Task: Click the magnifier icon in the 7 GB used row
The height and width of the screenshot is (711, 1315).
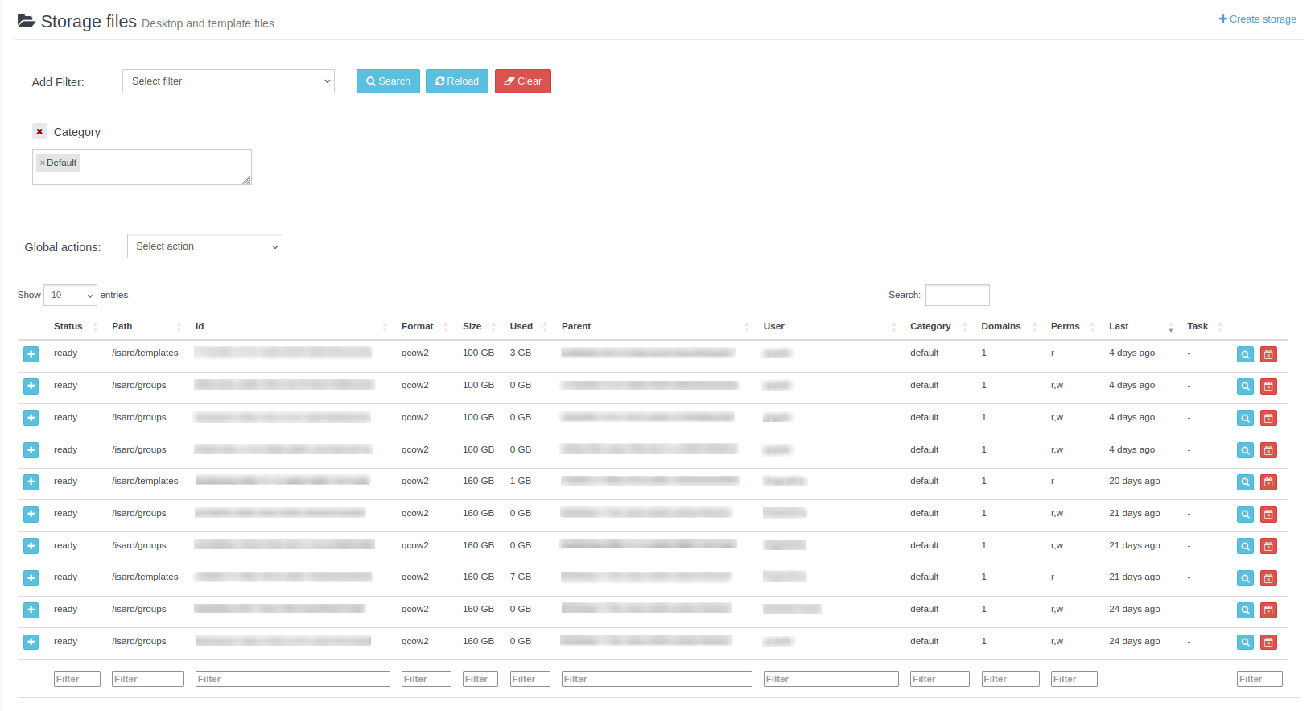Action: [x=1244, y=578]
